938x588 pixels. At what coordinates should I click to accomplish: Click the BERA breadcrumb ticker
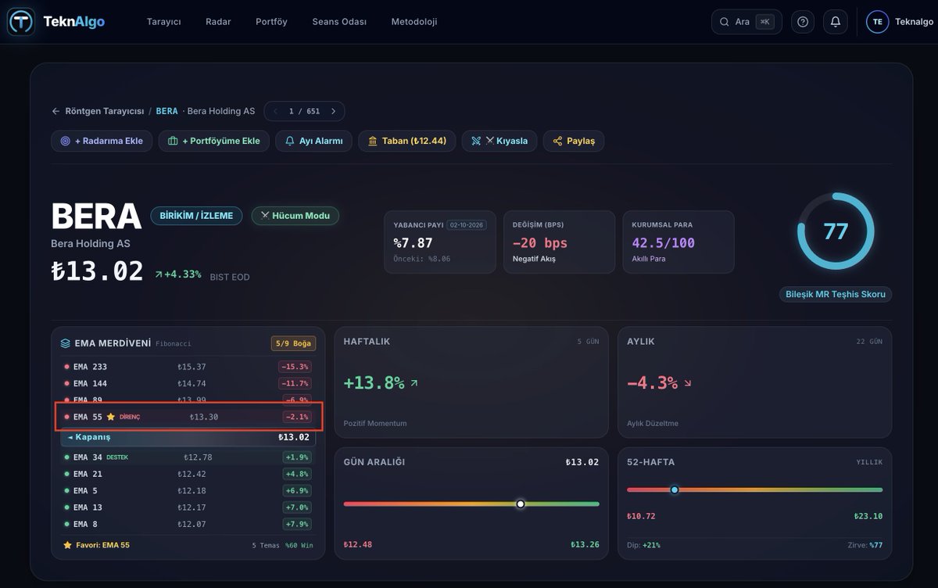(166, 111)
